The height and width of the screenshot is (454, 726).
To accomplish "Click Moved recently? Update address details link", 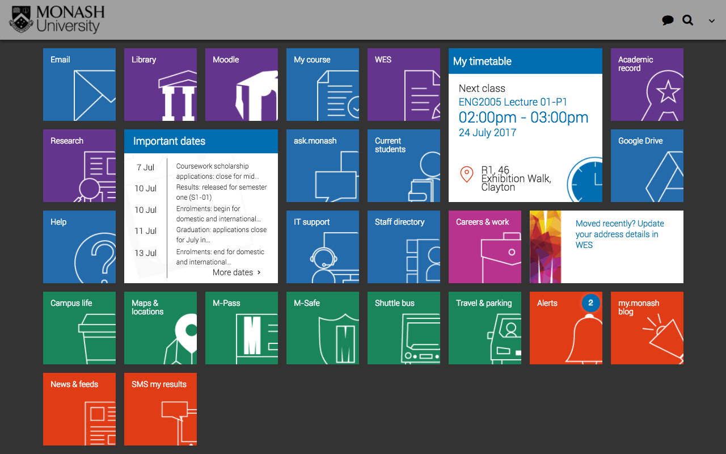I will point(620,234).
